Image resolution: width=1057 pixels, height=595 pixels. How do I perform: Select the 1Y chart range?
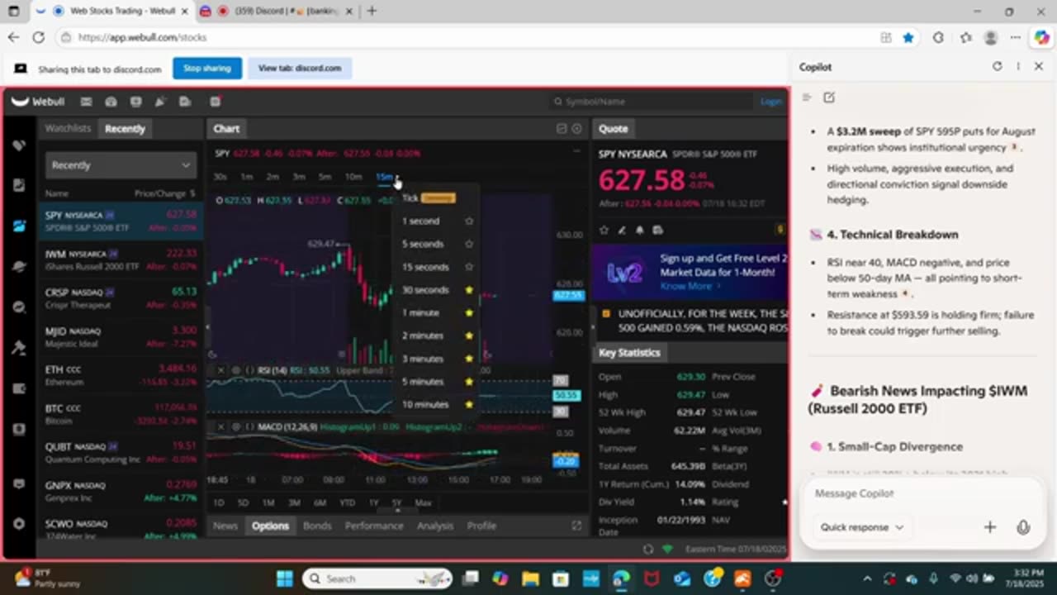[x=373, y=502]
